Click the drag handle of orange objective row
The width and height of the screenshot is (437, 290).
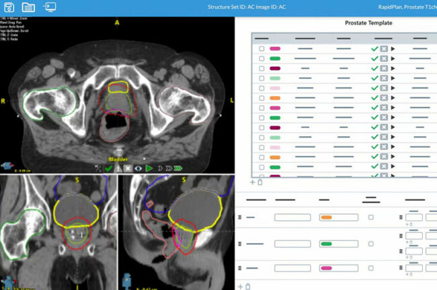tap(240, 217)
